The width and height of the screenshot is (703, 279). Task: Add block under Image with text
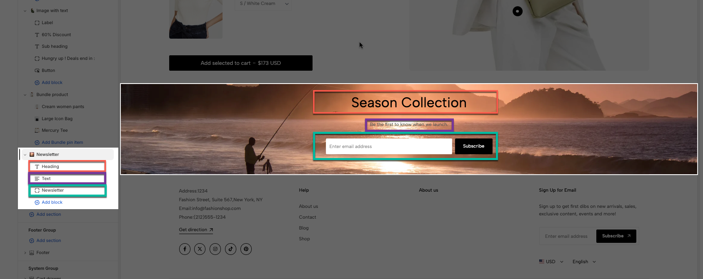click(49, 83)
